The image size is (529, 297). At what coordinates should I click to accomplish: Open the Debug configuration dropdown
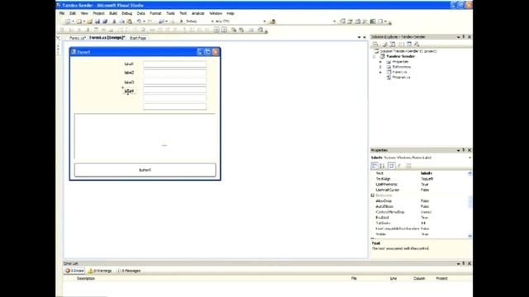(212, 21)
